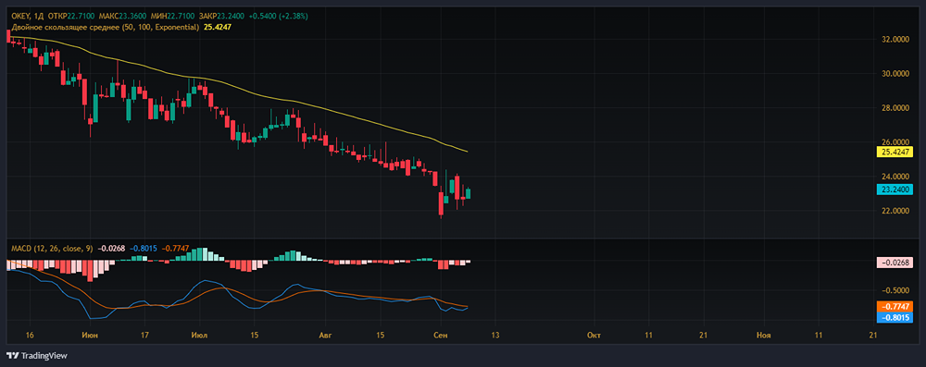Click the 17 date label on time axis
The width and height of the screenshot is (926, 367).
tap(144, 336)
